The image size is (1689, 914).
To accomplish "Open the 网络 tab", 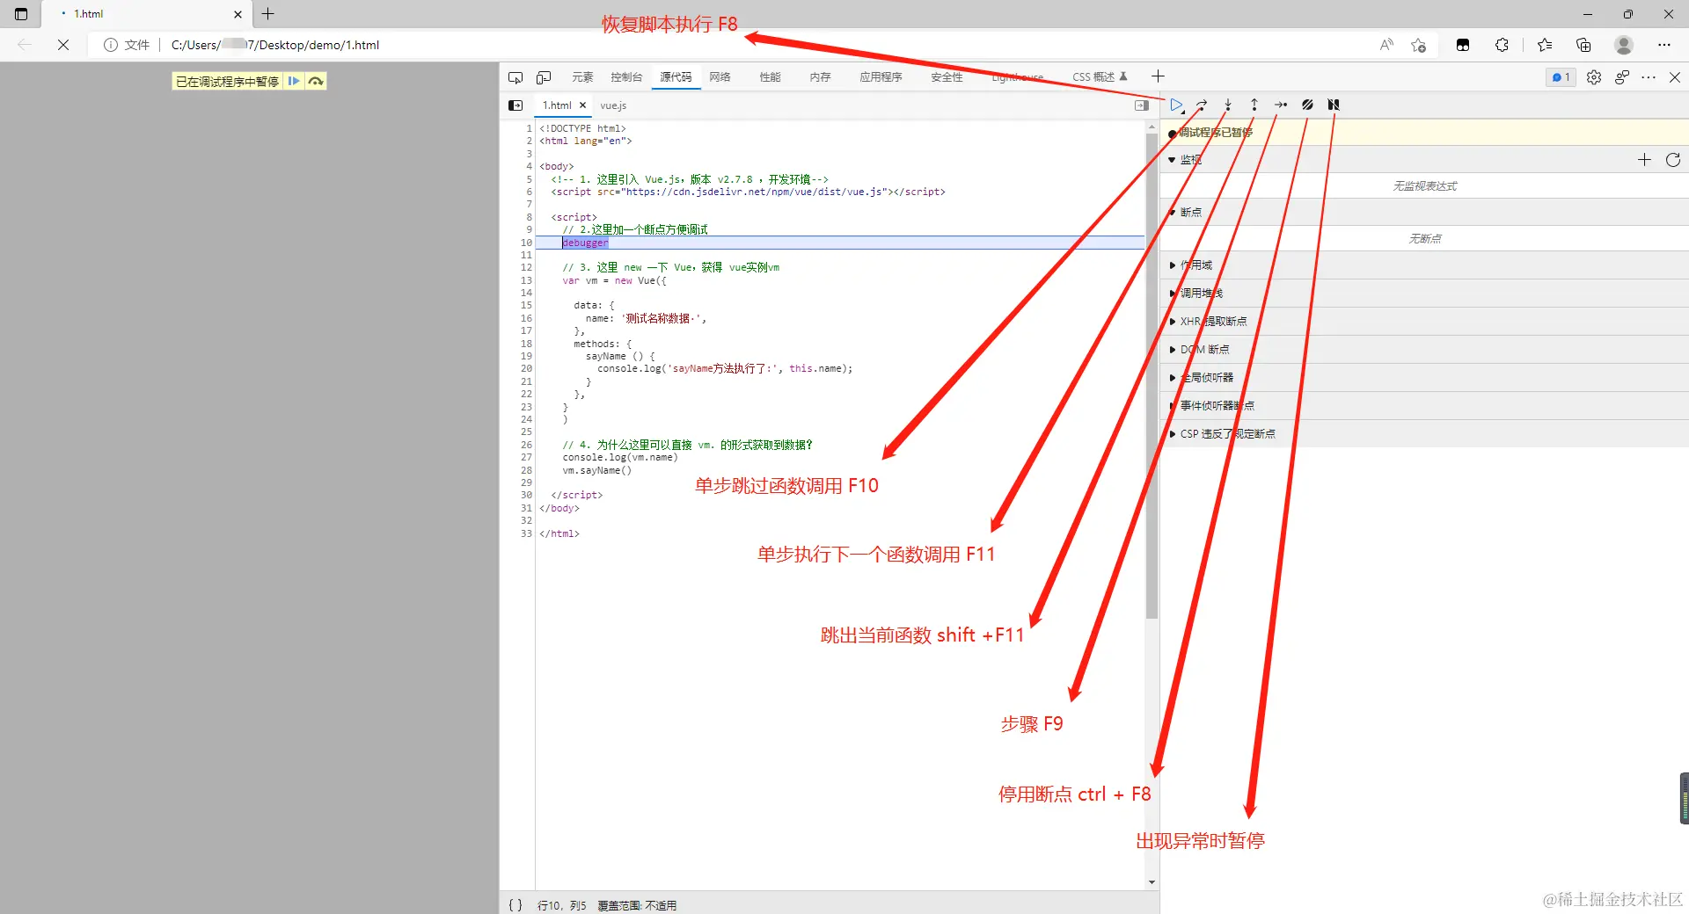I will tap(720, 77).
